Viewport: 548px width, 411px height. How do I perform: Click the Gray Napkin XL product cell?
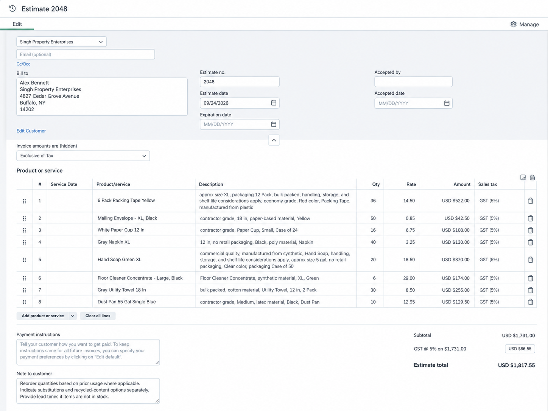[x=144, y=242]
